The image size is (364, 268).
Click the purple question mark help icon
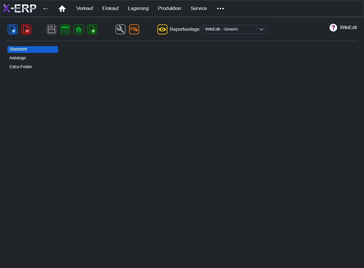coord(333,28)
